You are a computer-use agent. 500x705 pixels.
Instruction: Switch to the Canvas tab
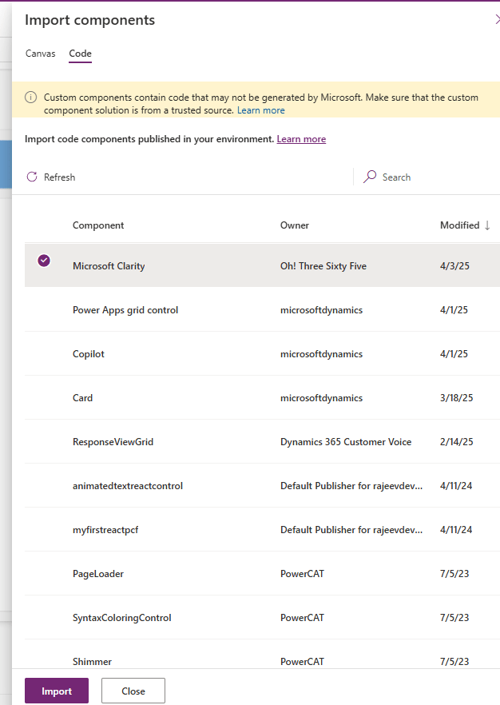click(41, 54)
